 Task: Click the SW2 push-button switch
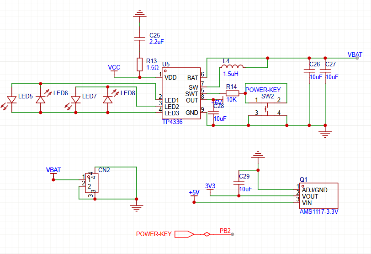[x=267, y=105]
